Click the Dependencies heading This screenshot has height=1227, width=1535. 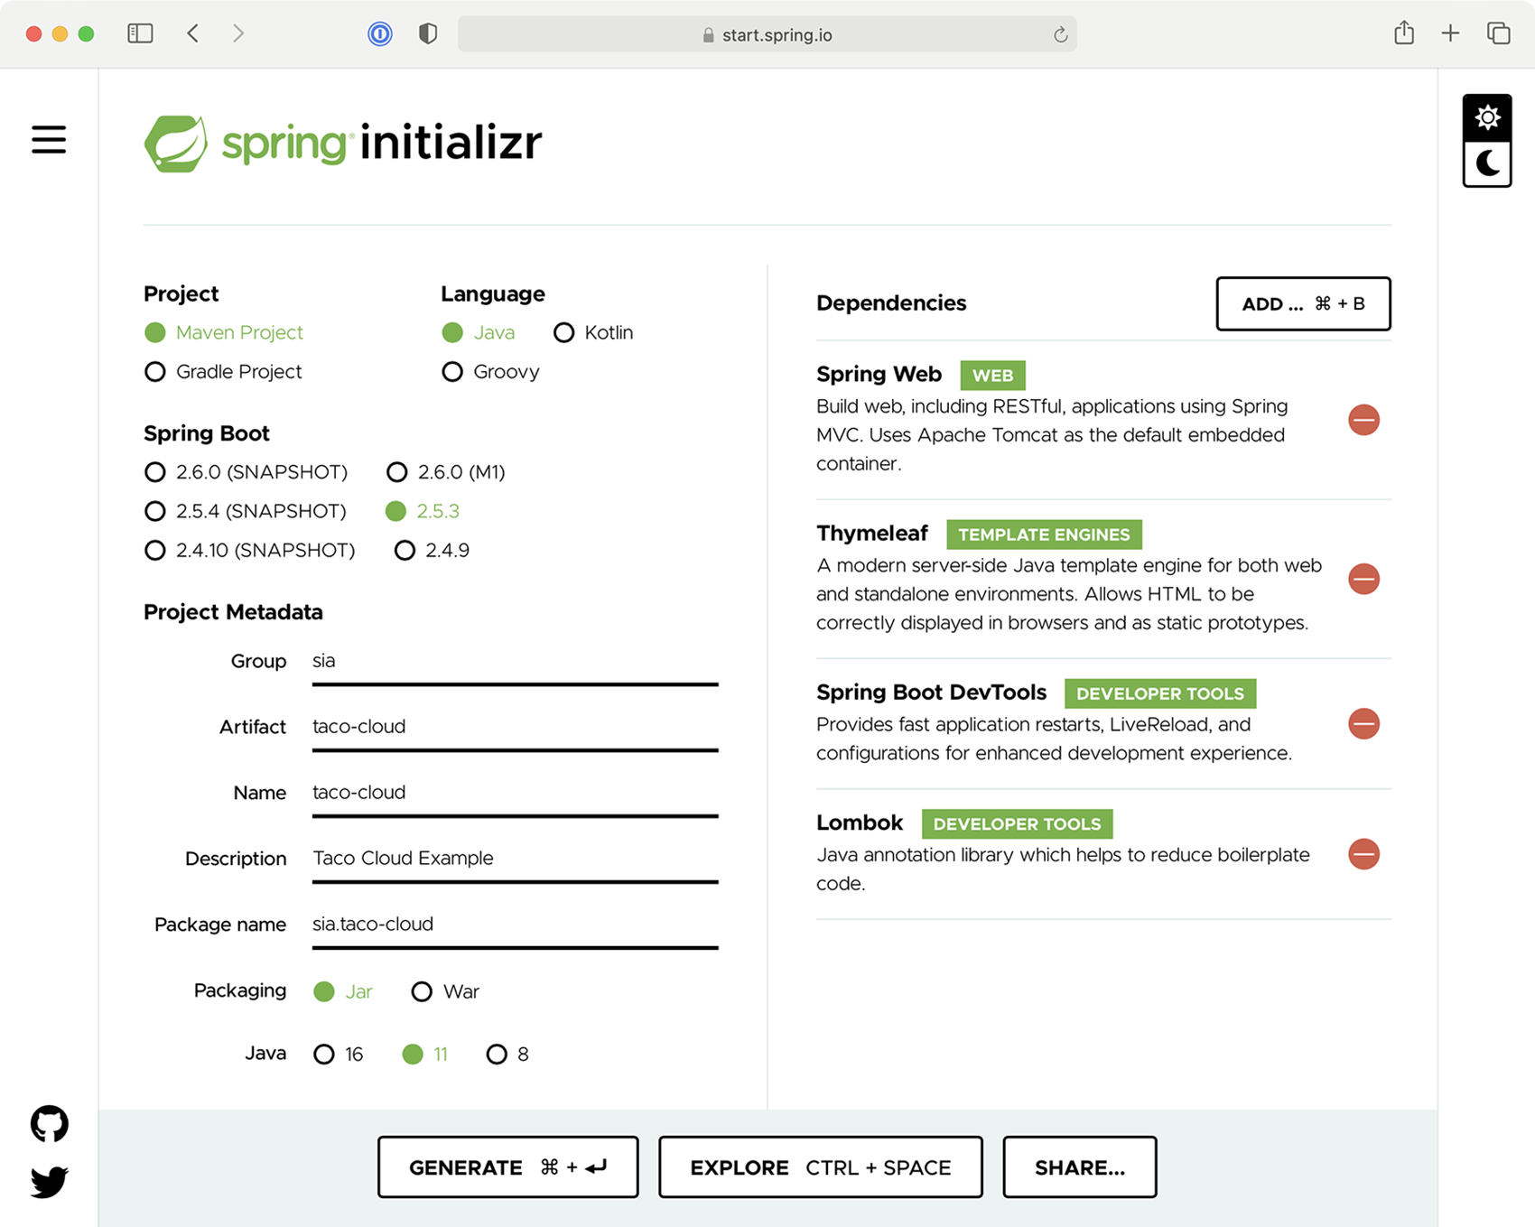coord(891,302)
